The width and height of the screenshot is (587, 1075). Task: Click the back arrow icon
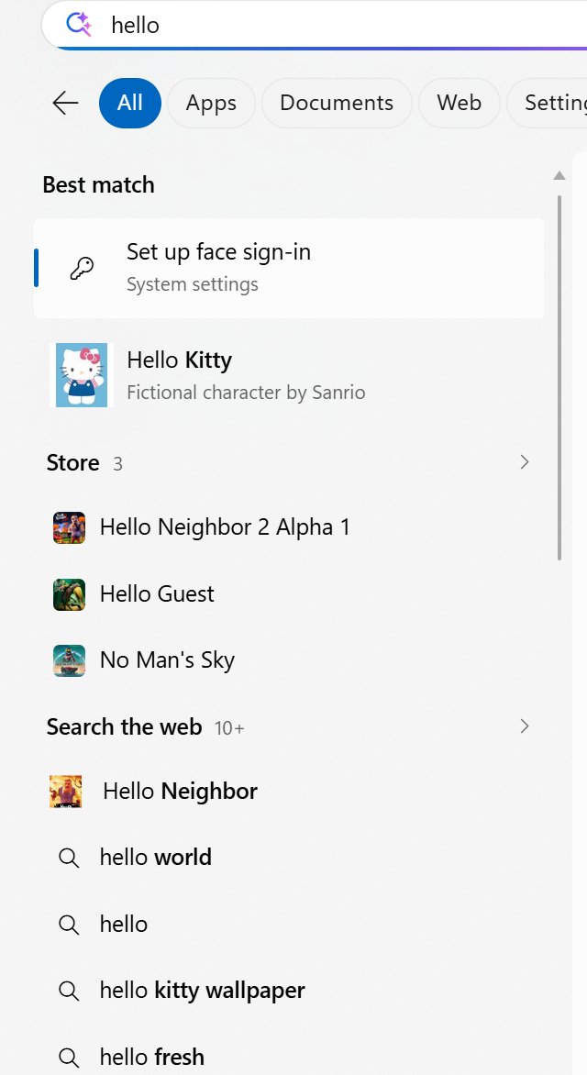pyautogui.click(x=65, y=104)
